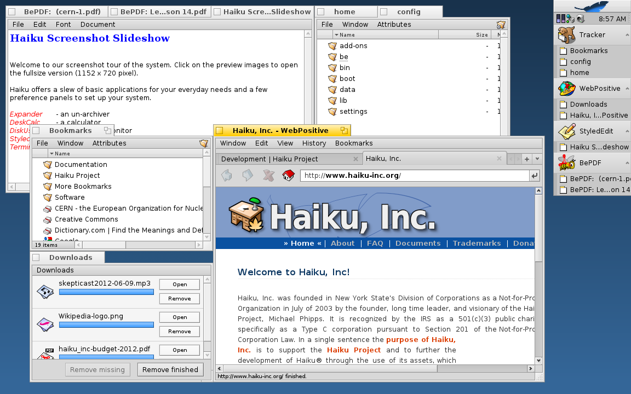Open the tab list dropdown arrow
The height and width of the screenshot is (394, 631).
click(537, 159)
